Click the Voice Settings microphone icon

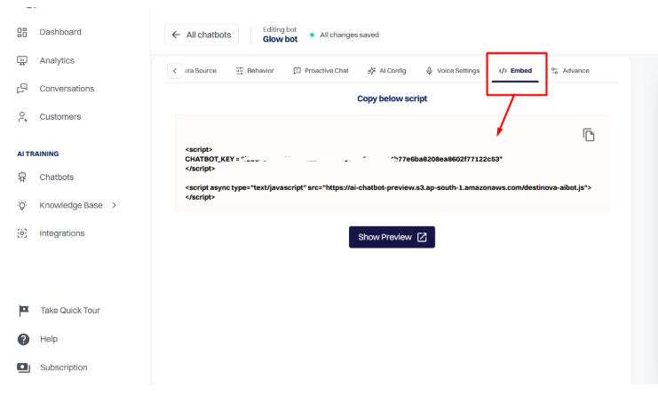tap(429, 71)
